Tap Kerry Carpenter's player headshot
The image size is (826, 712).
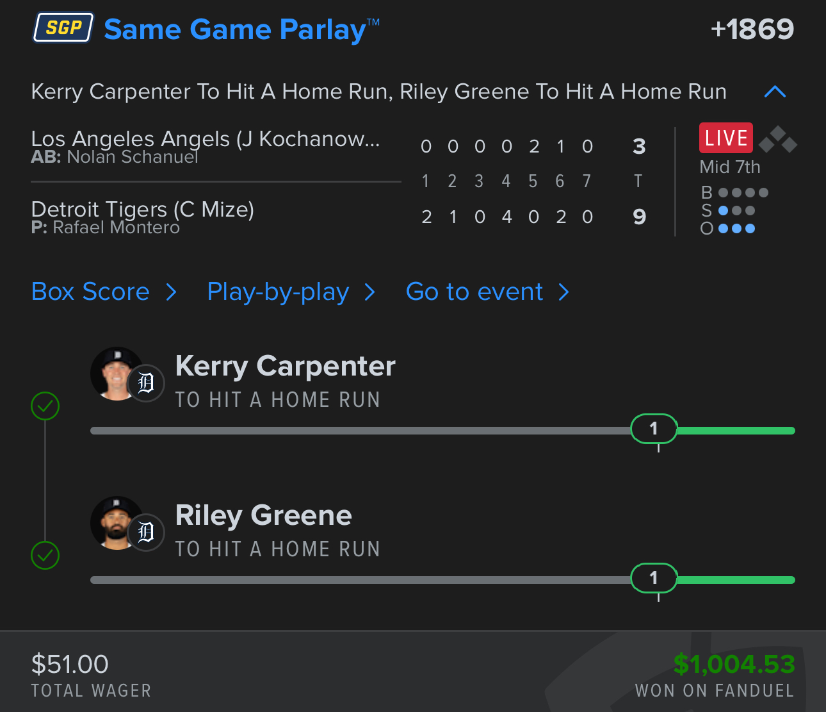[113, 374]
